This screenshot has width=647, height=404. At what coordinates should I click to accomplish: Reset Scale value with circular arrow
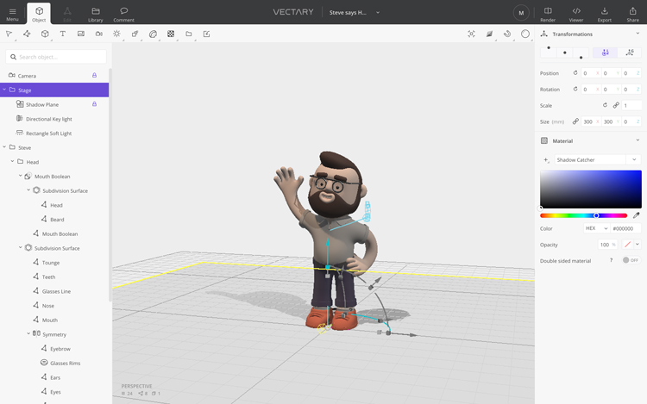[605, 105]
